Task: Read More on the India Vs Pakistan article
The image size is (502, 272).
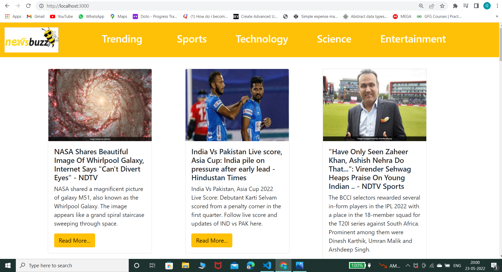Action: (x=212, y=240)
